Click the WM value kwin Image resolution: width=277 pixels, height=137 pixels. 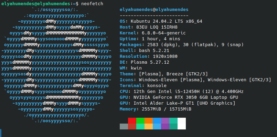pyautogui.click(x=136, y=68)
